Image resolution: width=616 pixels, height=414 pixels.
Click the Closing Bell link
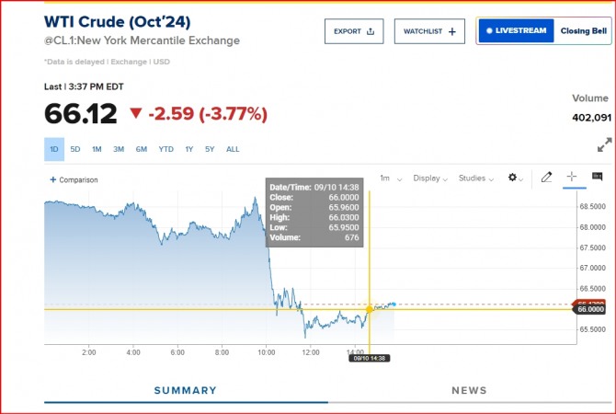[x=583, y=31]
